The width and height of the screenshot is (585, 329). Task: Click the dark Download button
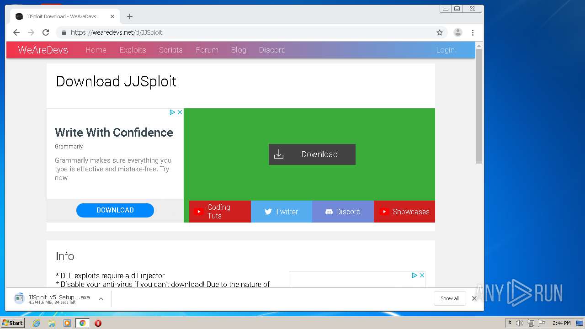312,154
